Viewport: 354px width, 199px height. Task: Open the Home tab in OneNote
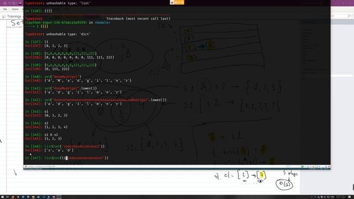pyautogui.click(x=15, y=9)
